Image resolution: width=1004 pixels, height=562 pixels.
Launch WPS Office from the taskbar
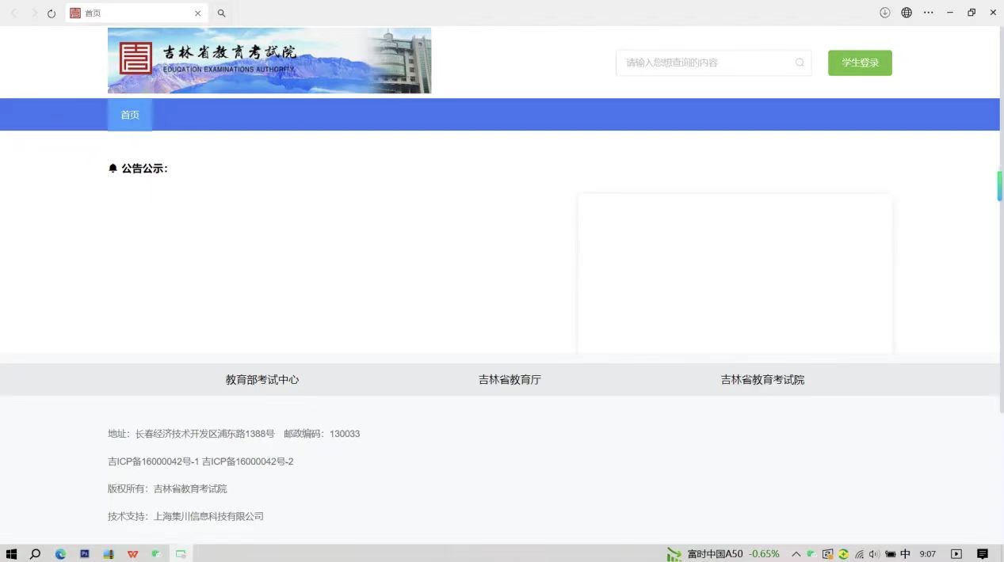coord(132,554)
